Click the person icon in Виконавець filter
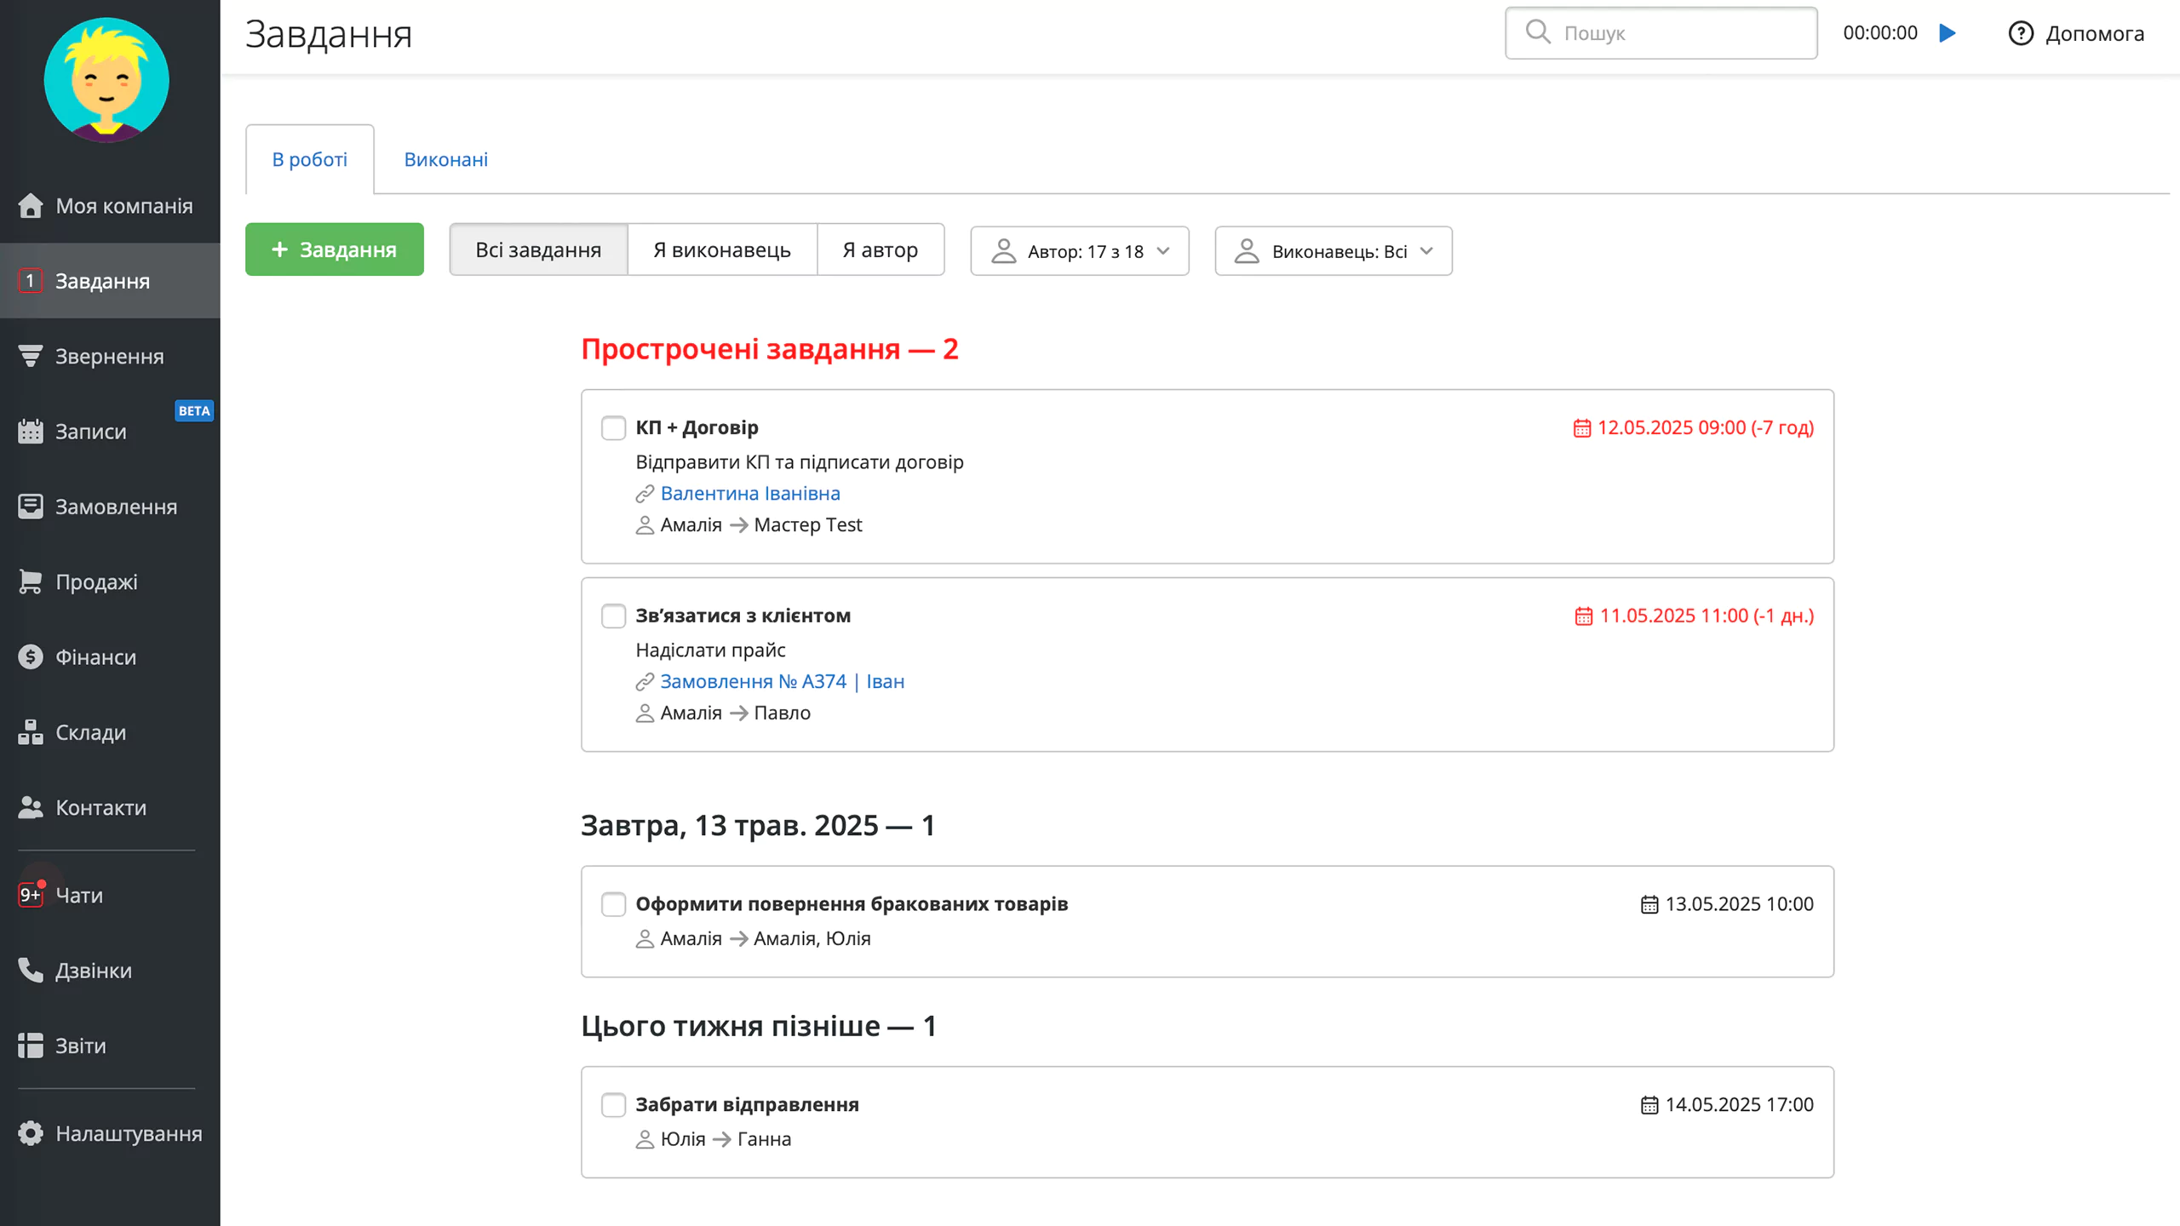This screenshot has width=2180, height=1226. coord(1247,251)
